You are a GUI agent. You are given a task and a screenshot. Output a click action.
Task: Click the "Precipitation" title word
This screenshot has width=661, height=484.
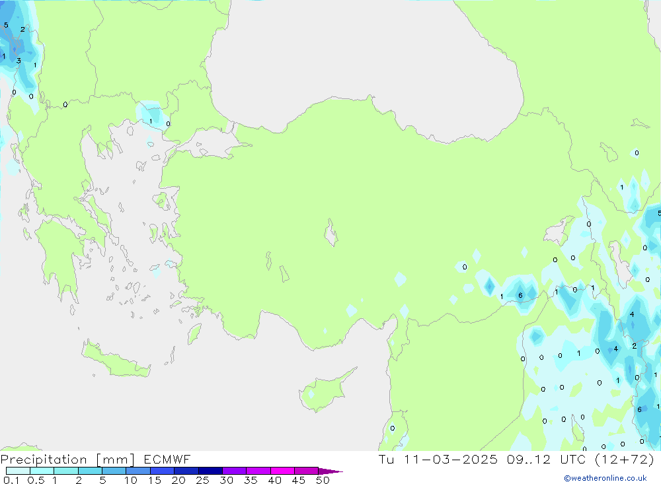pos(44,460)
